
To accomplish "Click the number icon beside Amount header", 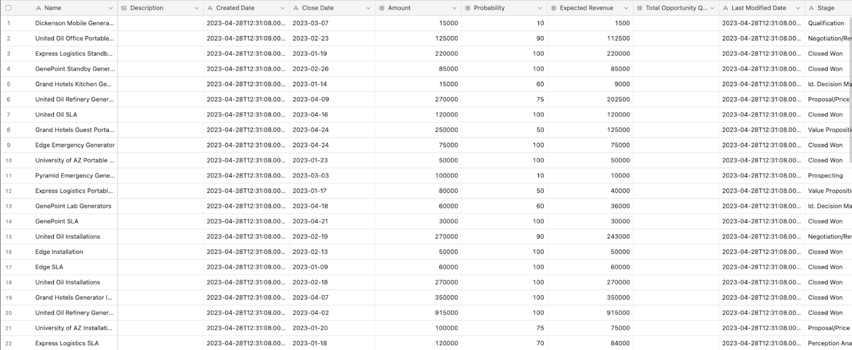I will (382, 8).
